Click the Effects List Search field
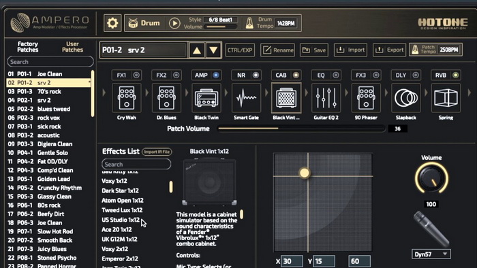The width and height of the screenshot is (477, 268). [136, 164]
